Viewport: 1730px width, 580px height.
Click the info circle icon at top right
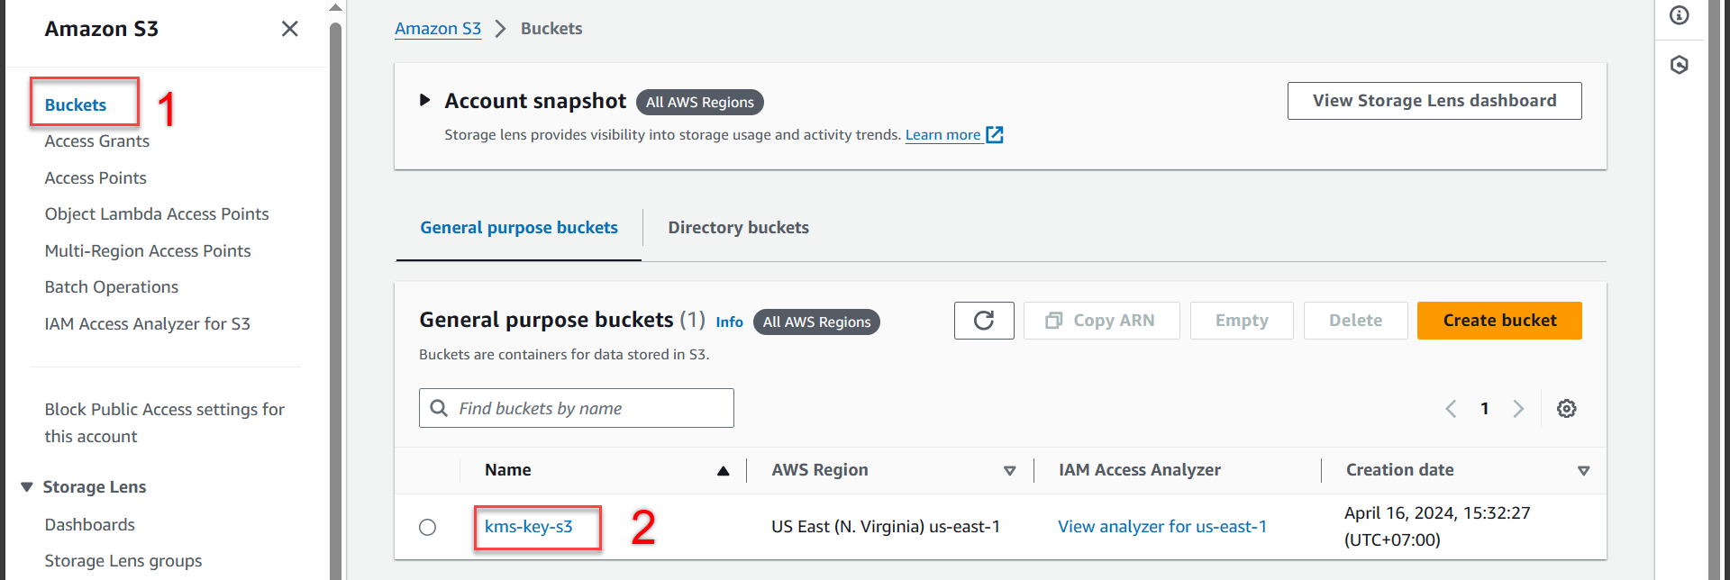click(x=1679, y=15)
